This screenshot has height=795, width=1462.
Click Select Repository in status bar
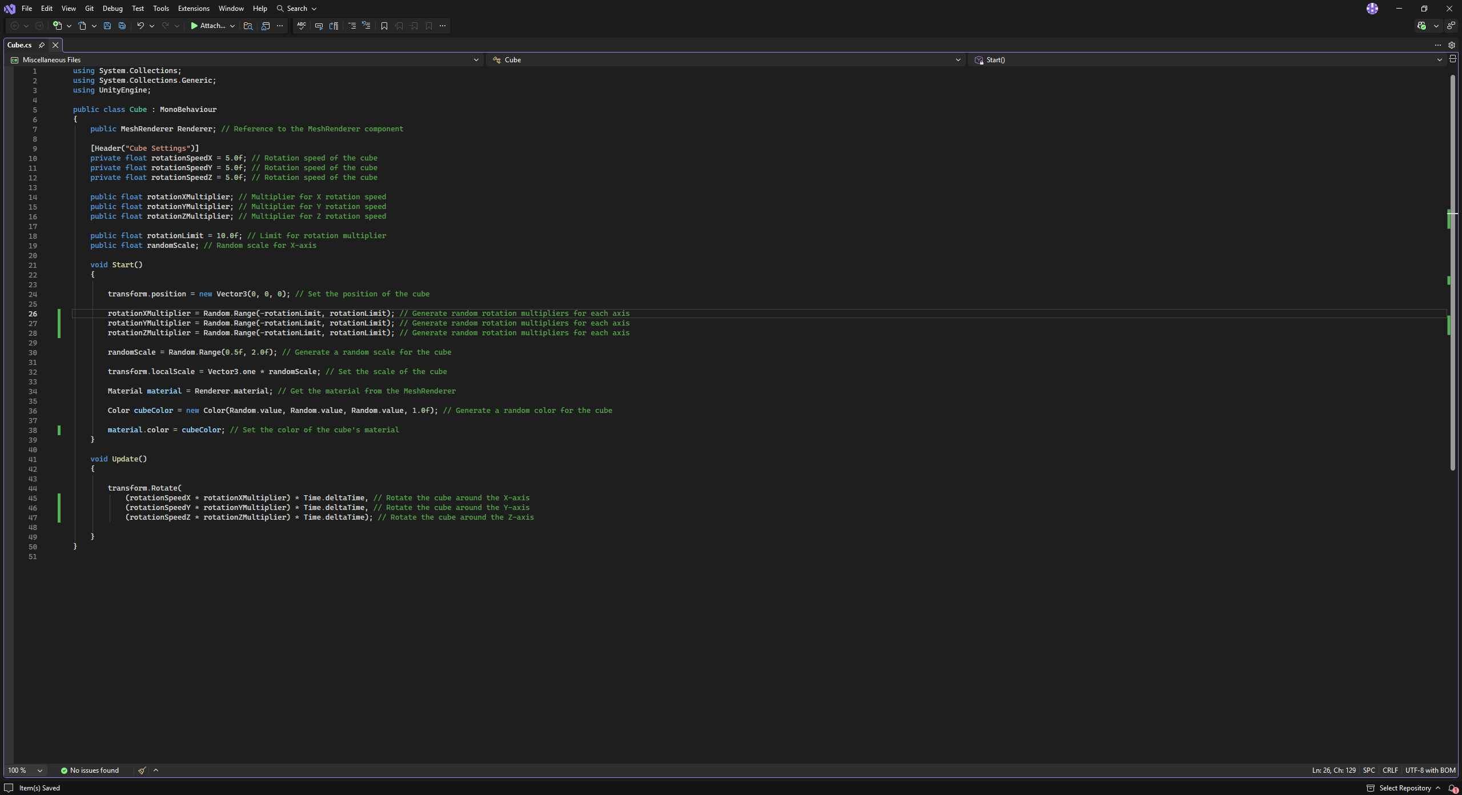click(x=1405, y=788)
